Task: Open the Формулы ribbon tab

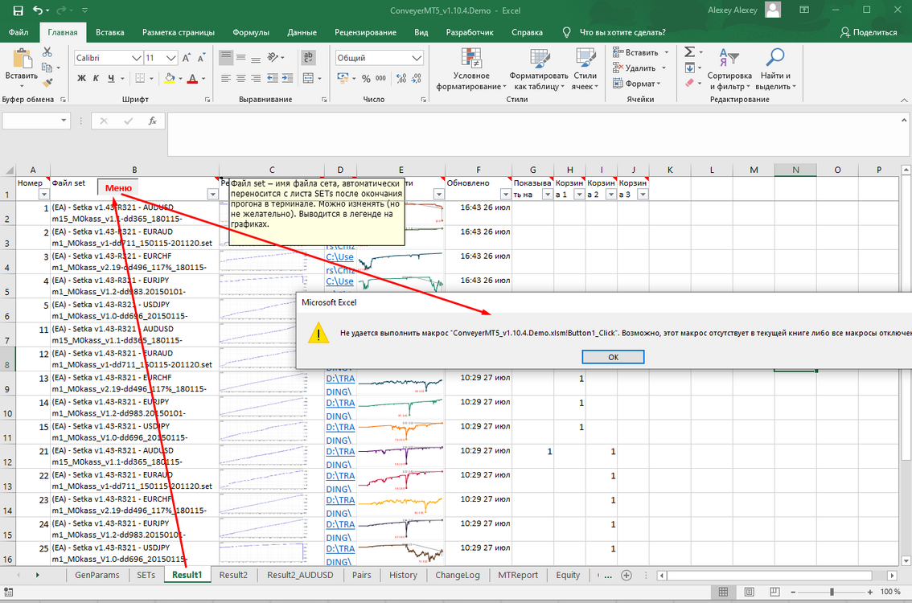Action: pyautogui.click(x=251, y=33)
